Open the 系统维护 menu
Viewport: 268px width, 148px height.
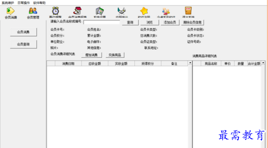[x=8, y=3]
